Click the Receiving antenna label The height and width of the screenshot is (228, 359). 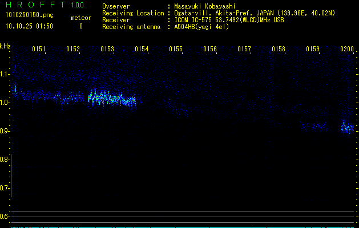(x=131, y=27)
